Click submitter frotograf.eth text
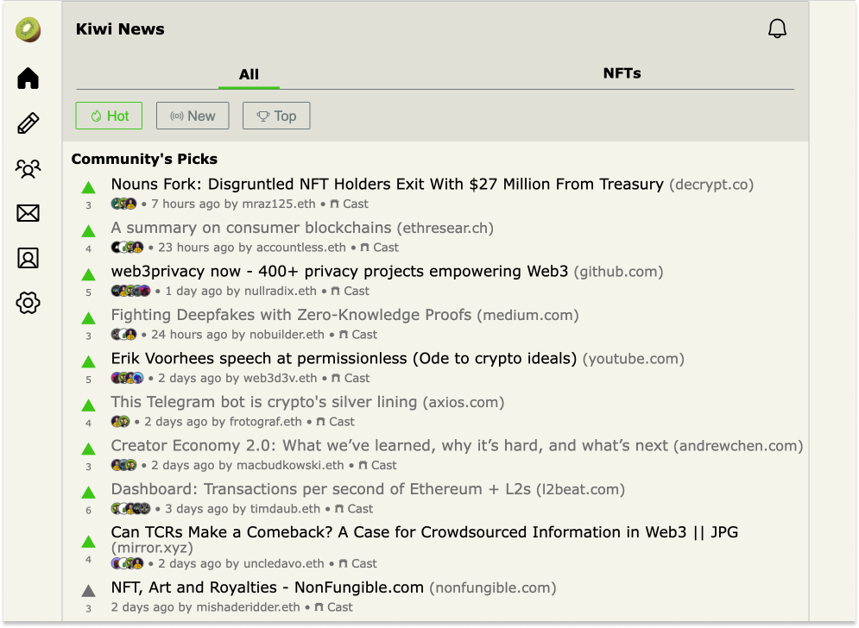859x628 pixels. (x=266, y=422)
